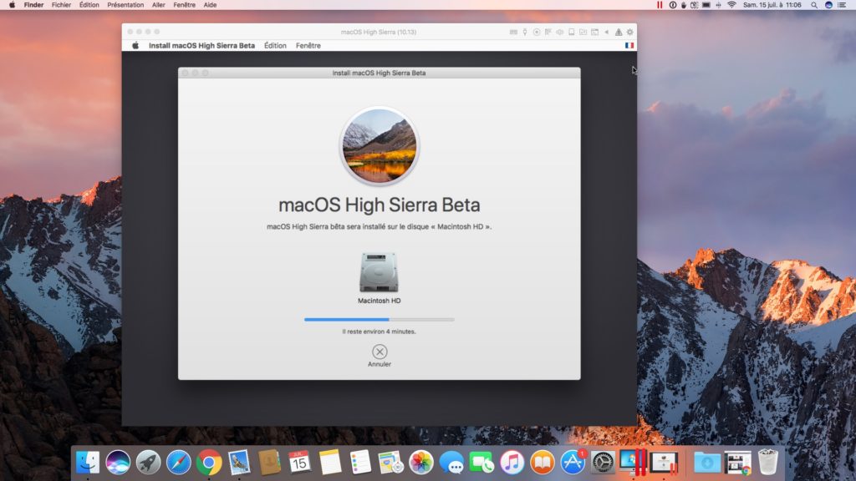Open Launchpad rocket icon in the Dock
Image resolution: width=856 pixels, height=481 pixels.
pos(149,463)
